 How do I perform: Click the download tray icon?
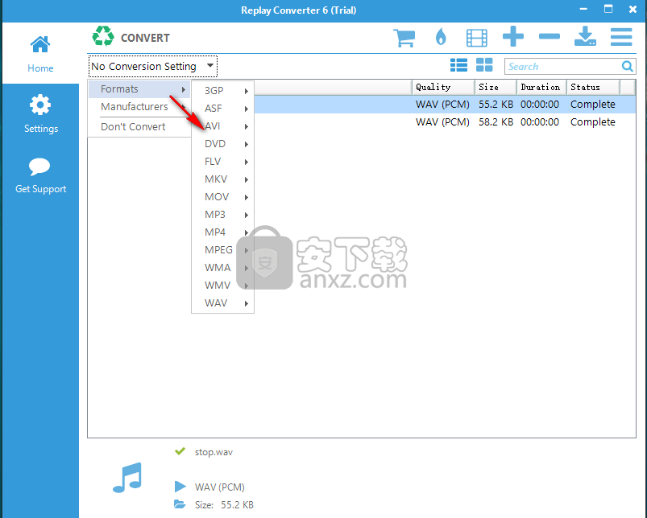click(x=585, y=36)
